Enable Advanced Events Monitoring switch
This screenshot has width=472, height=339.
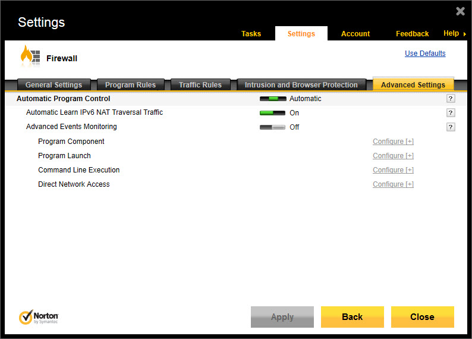click(273, 127)
